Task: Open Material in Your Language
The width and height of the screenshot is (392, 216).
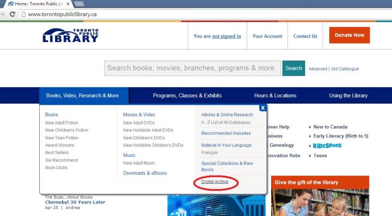Action: [x=226, y=145]
